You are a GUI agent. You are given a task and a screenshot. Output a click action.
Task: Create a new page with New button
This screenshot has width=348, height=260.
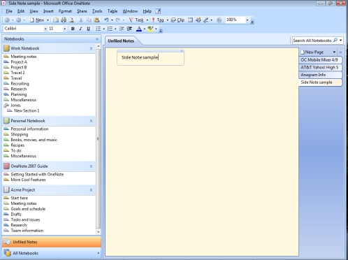coord(37,20)
